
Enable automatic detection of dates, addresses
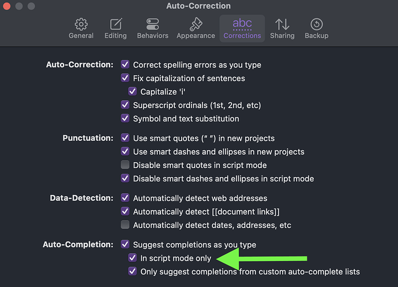(125, 225)
